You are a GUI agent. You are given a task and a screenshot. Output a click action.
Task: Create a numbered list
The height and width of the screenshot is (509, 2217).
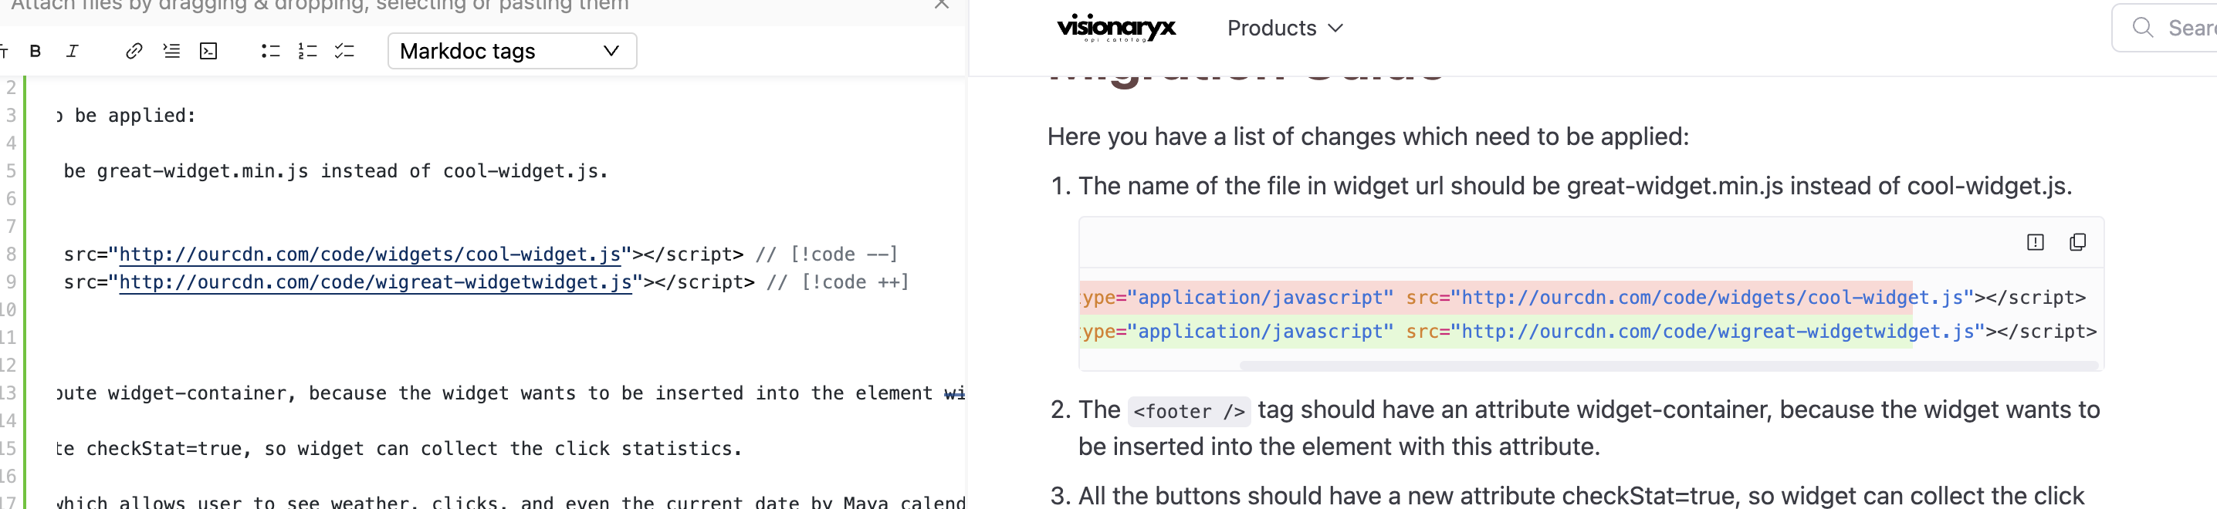tap(307, 52)
